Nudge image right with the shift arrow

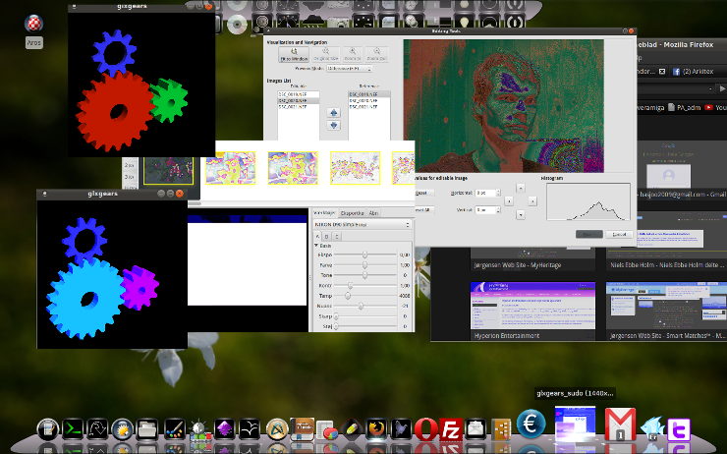point(531,200)
